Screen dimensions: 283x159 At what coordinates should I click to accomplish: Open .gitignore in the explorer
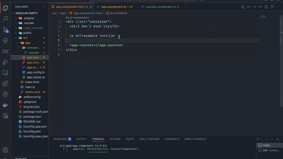[30, 102]
